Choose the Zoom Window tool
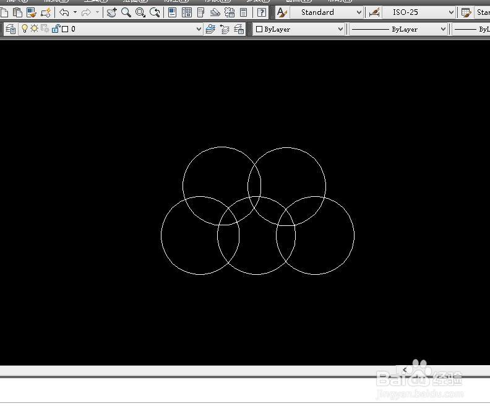The height and width of the screenshot is (411, 490). 140,12
